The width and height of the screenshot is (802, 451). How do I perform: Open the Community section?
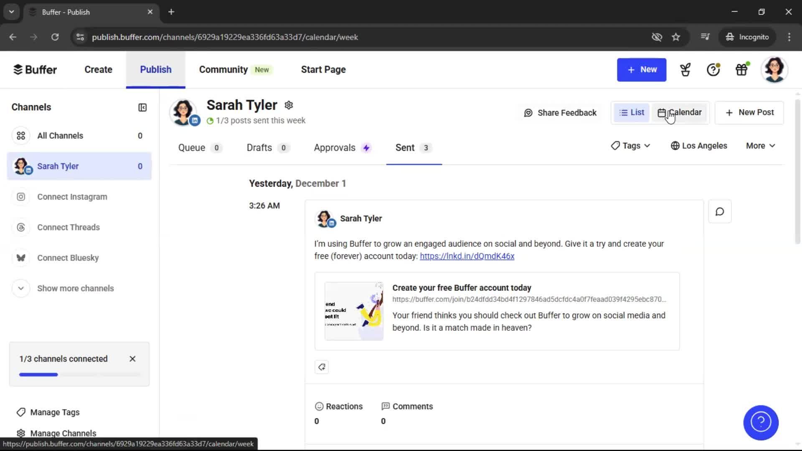coord(223,69)
